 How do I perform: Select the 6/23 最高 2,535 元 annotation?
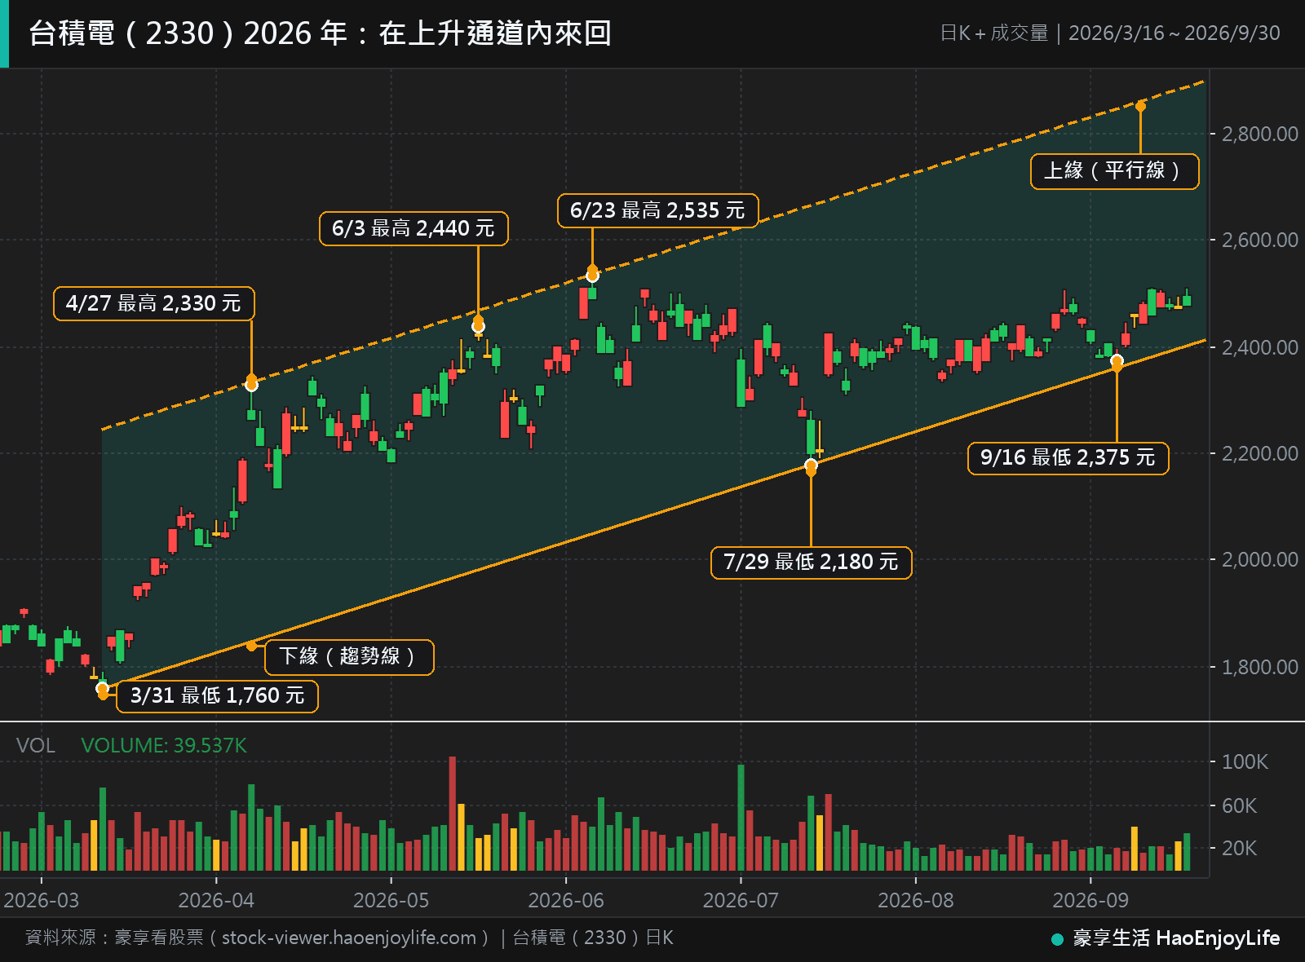pyautogui.click(x=658, y=210)
